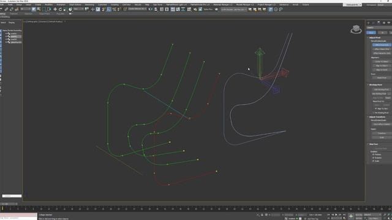Toggle the Auto Key button
The width and height of the screenshot is (392, 220).
coord(359,215)
